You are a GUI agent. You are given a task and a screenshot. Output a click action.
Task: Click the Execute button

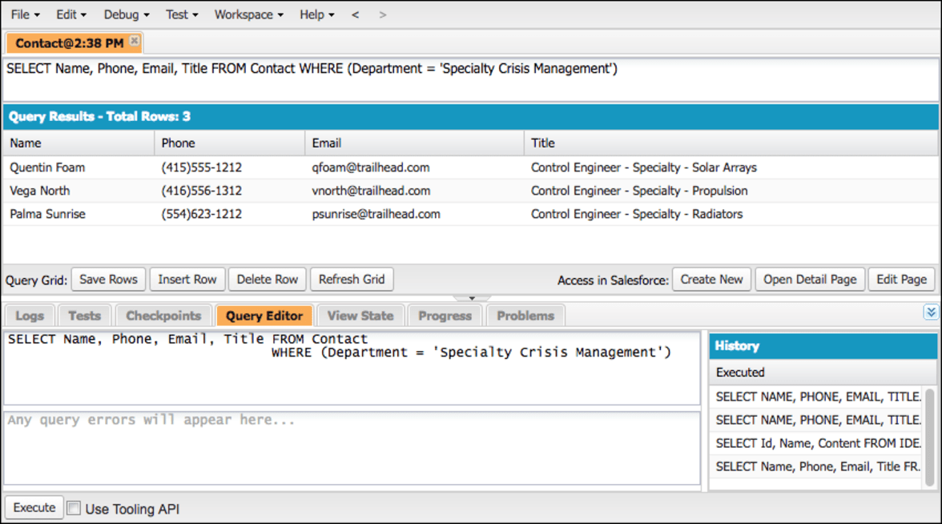pos(34,507)
